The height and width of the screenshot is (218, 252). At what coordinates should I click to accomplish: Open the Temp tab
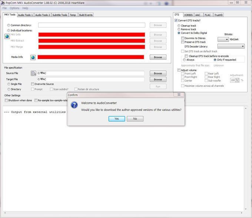point(73,15)
